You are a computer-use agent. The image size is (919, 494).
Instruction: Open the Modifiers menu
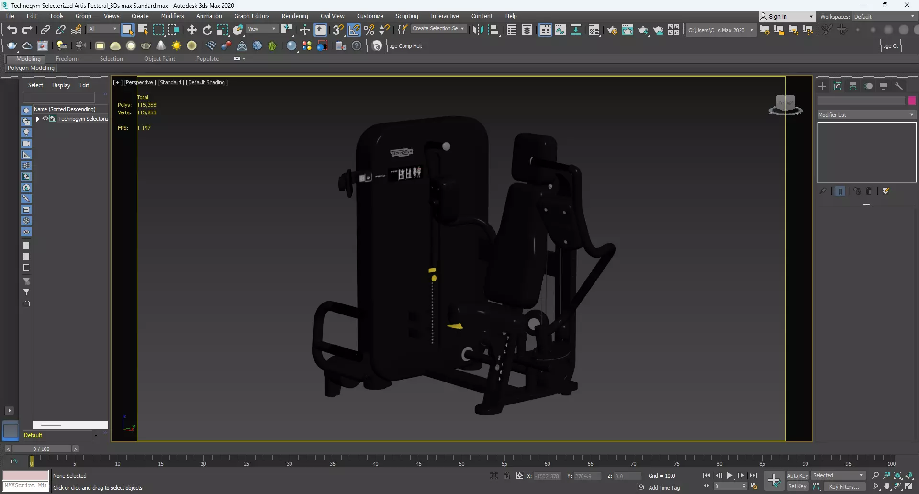pyautogui.click(x=172, y=16)
